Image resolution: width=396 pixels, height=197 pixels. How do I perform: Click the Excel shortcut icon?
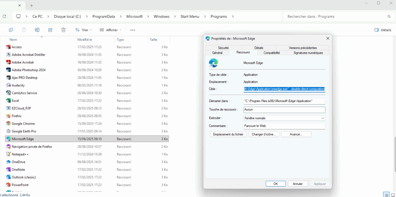click(x=9, y=100)
